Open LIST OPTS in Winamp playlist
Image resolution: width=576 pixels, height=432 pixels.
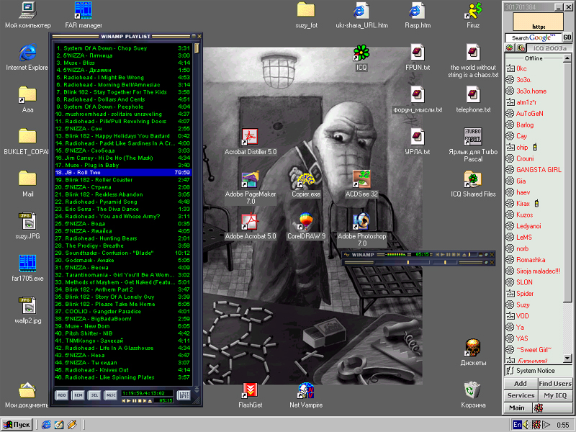184,395
